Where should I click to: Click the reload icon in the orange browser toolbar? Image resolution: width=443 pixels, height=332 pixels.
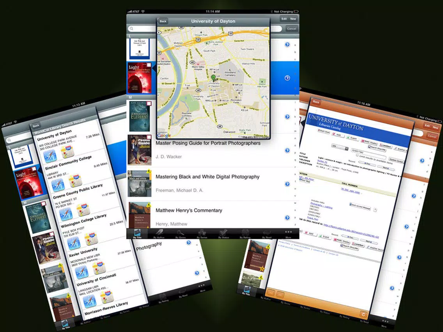pos(363,314)
